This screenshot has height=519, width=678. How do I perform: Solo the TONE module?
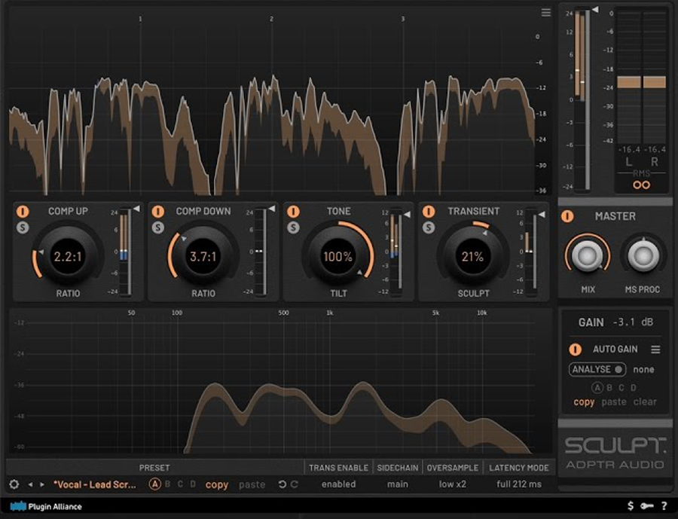pyautogui.click(x=293, y=227)
